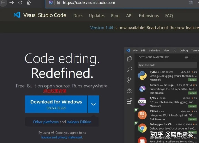This screenshot has width=199, height=143.
Task: Open the Selection menu in editor preview
Action: tap(155, 51)
